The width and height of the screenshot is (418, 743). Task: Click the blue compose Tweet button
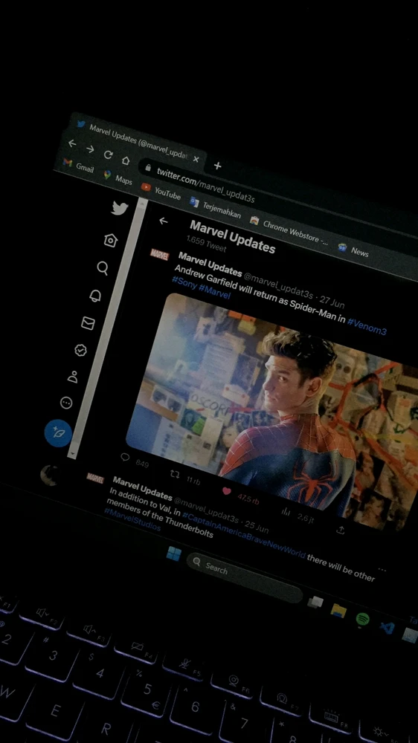(58, 432)
